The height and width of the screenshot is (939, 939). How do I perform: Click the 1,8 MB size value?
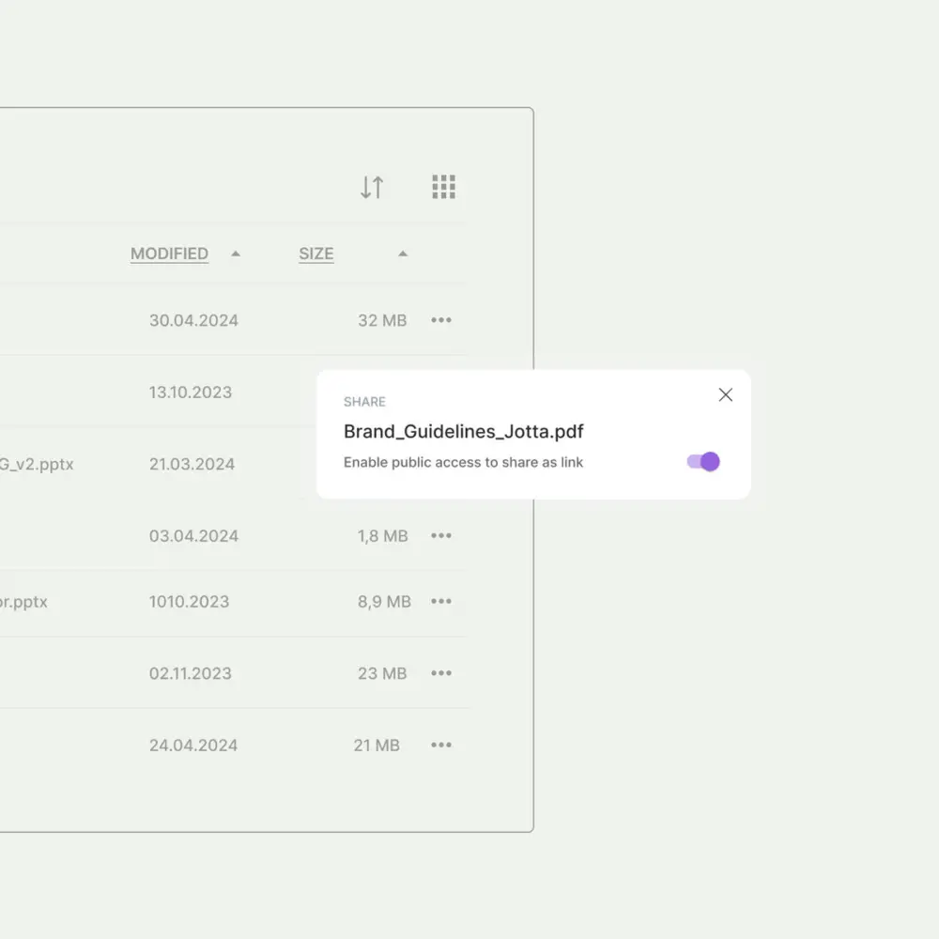pyautogui.click(x=383, y=536)
